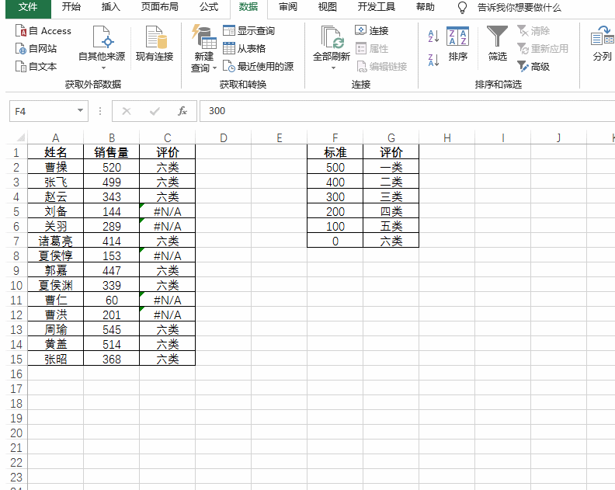
Task: Expand the Refresh All dropdown arrow
Action: [333, 68]
